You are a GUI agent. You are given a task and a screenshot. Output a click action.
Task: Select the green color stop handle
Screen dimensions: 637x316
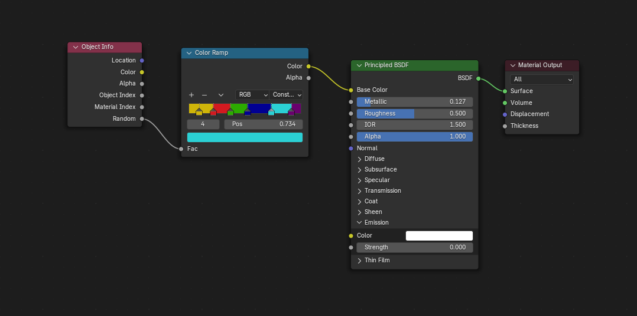[x=230, y=112]
